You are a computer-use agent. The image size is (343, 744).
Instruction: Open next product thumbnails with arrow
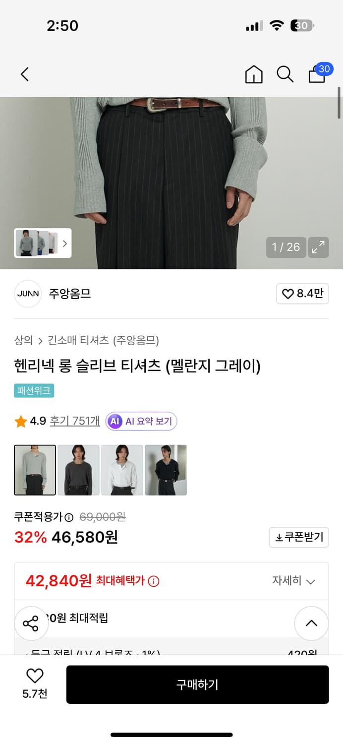(65, 243)
